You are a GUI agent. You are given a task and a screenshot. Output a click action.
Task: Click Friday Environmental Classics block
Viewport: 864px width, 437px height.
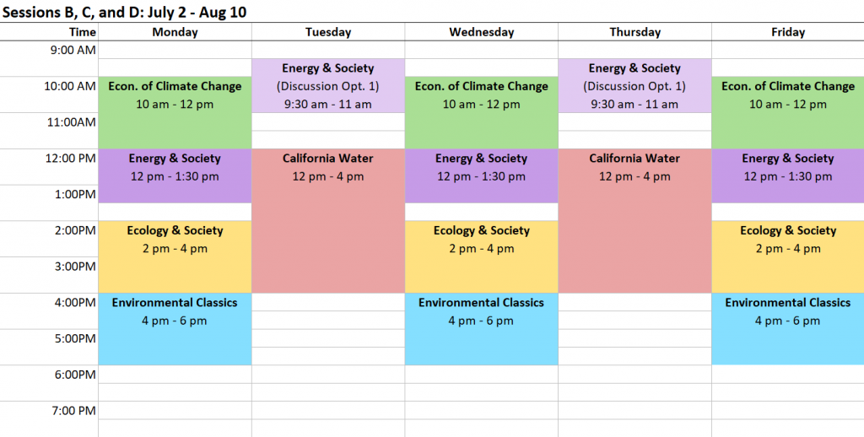pos(788,329)
